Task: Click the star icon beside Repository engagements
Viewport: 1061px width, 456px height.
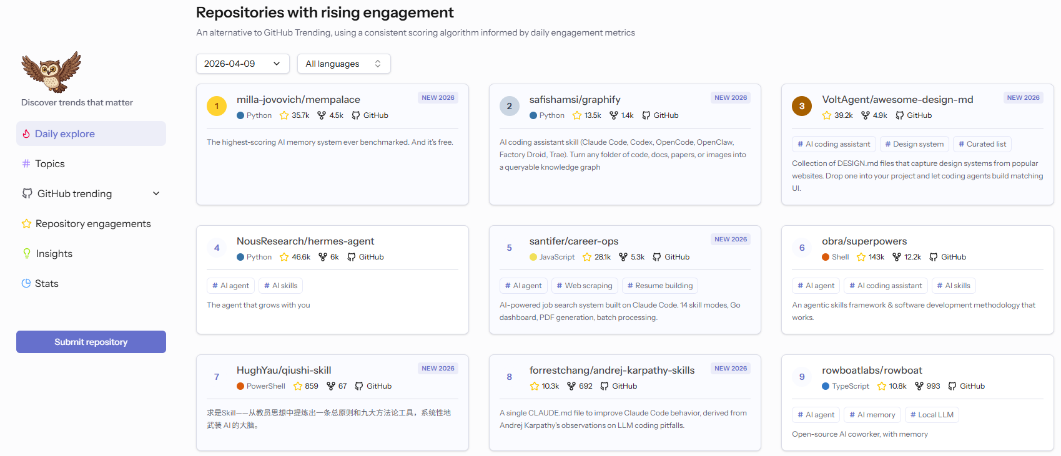Action: 26,223
